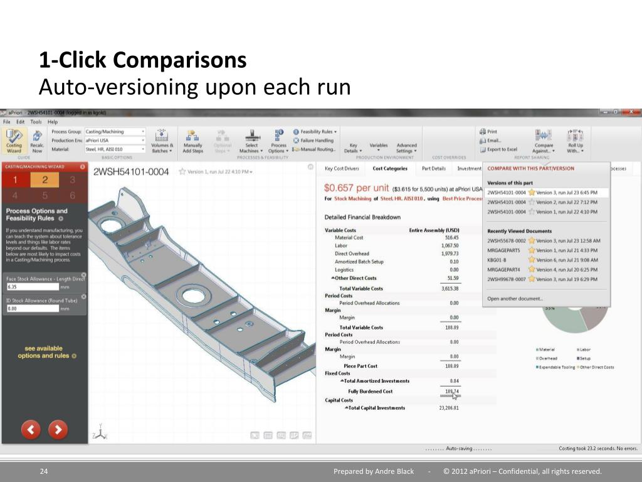Click the Expendable Tooling legend swatch
This screenshot has height=482, width=642.
click(x=537, y=367)
